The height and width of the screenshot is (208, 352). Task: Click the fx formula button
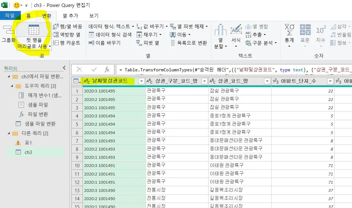coord(107,69)
